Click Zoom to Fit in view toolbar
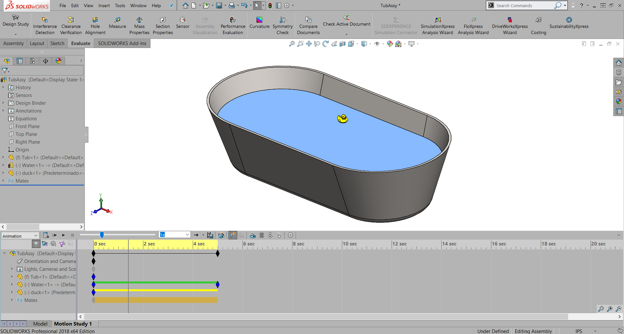Viewport: 624px width, 334px height. [x=292, y=44]
